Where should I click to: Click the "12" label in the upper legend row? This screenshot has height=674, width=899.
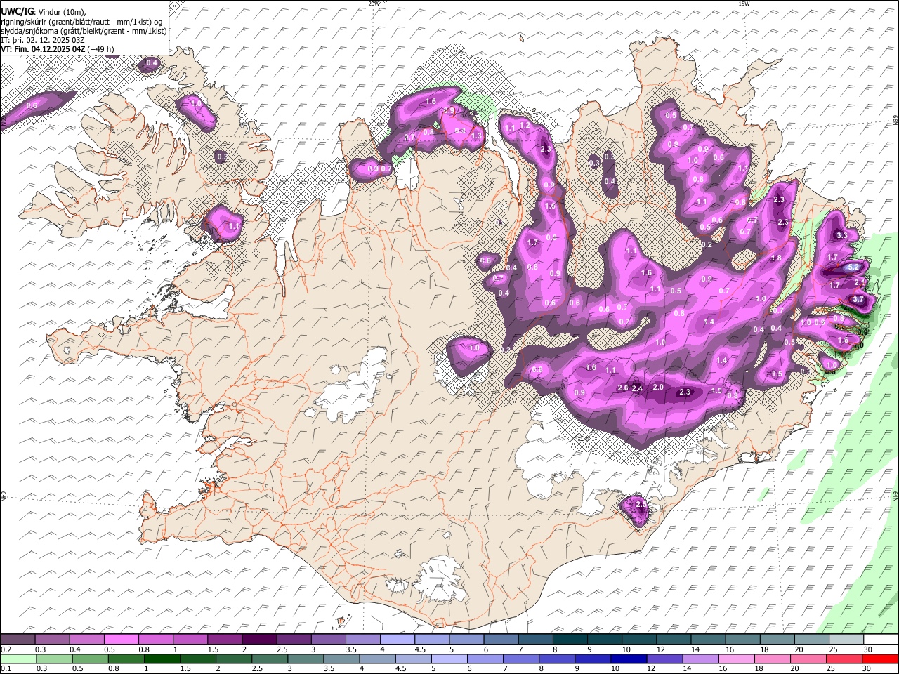point(660,650)
